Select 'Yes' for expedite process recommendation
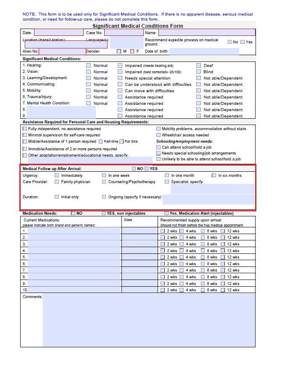 pyautogui.click(x=242, y=42)
